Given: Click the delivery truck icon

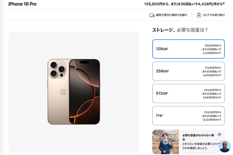Looking at the screenshot, I should click(x=152, y=15).
